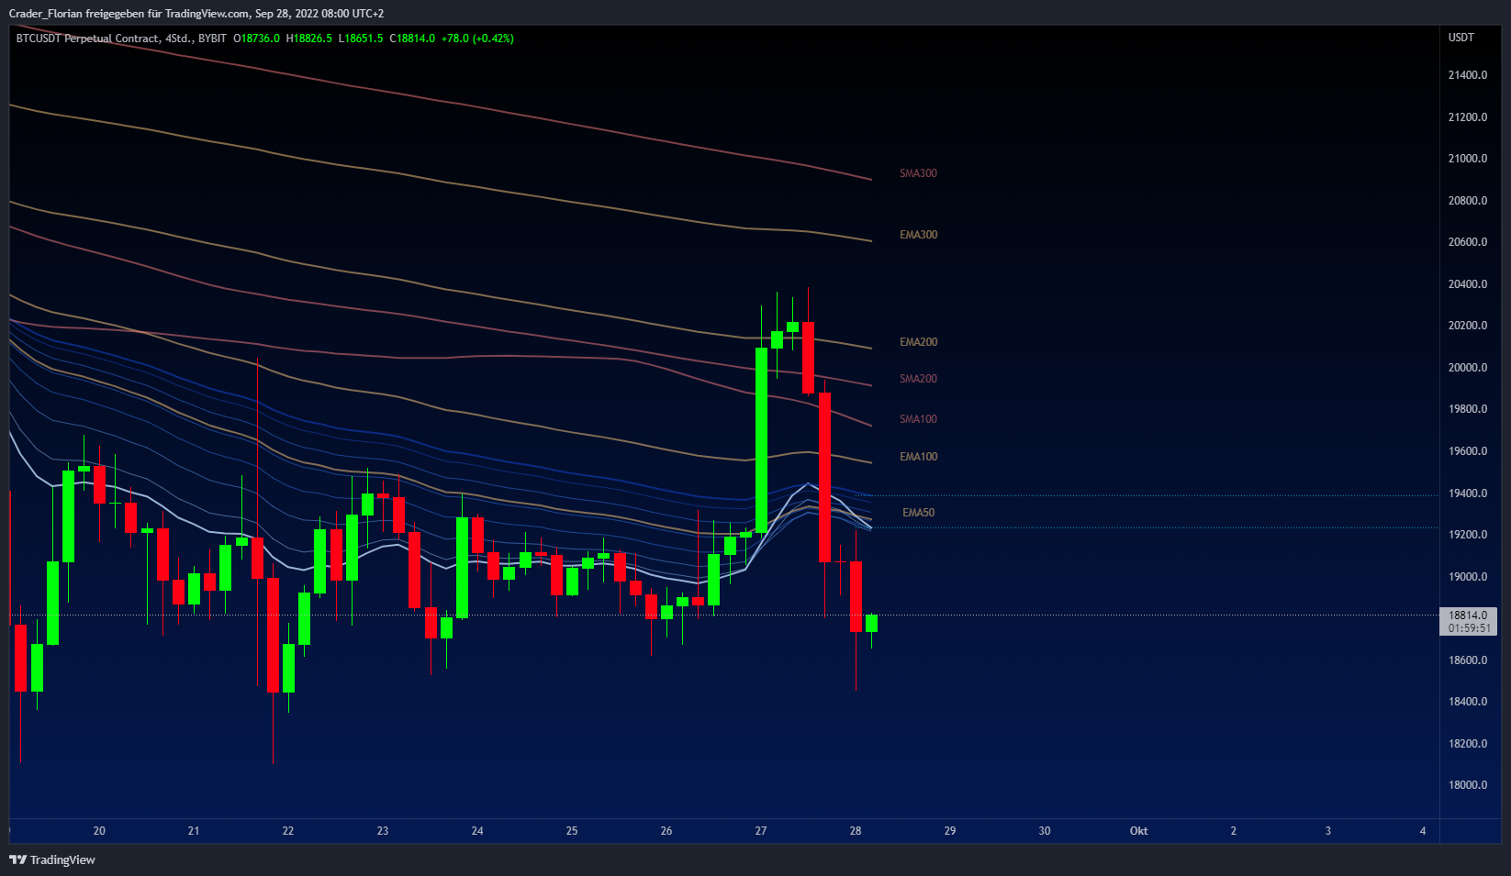The width and height of the screenshot is (1511, 876).
Task: Click the low value L18651.5 in header
Action: 361,39
